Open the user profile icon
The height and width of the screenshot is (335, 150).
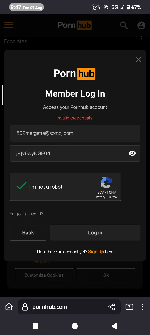click(141, 25)
